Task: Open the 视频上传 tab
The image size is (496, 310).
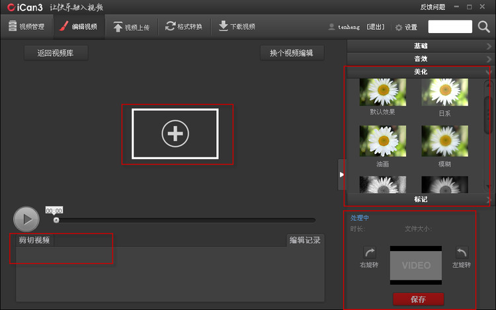Action: tap(132, 27)
